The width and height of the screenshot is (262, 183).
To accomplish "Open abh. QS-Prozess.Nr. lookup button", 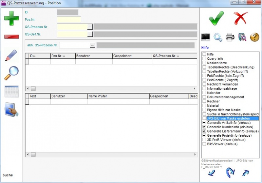I will (92, 45).
